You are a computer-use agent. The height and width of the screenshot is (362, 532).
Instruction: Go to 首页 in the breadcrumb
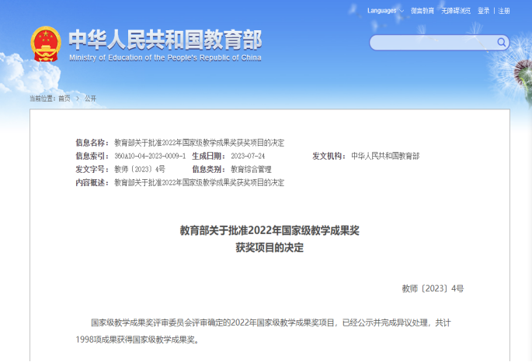point(64,98)
